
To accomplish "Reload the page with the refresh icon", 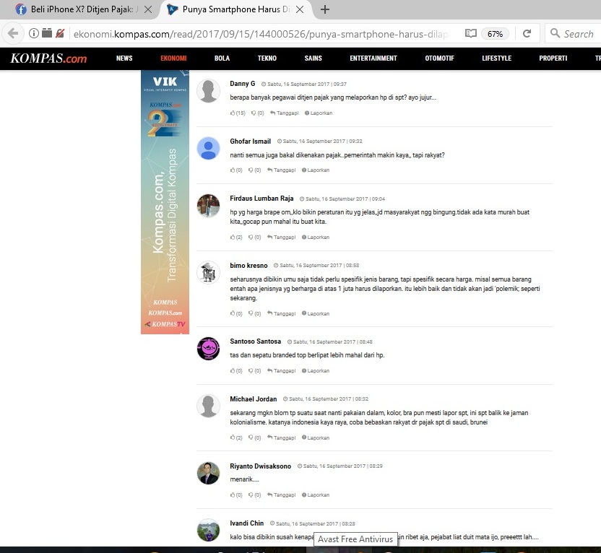I will 527,33.
